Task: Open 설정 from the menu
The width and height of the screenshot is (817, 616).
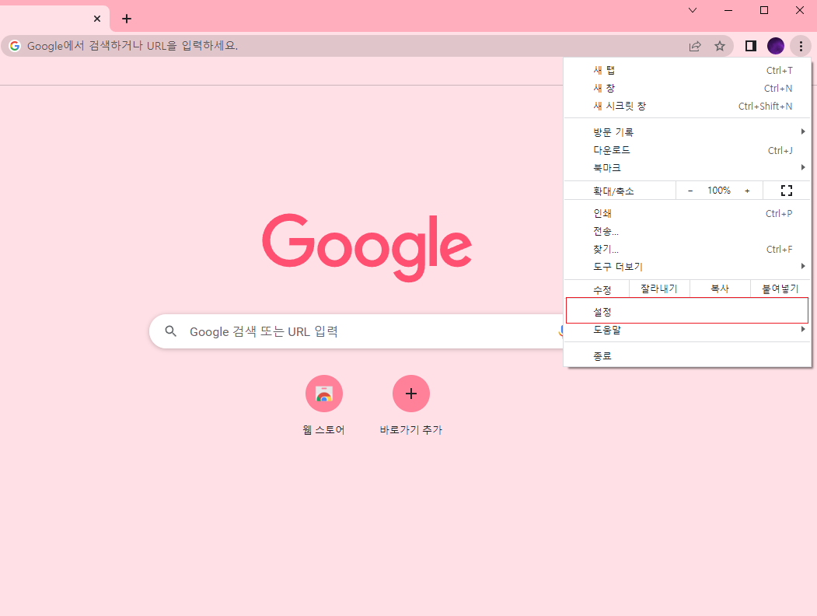Action: [x=686, y=310]
